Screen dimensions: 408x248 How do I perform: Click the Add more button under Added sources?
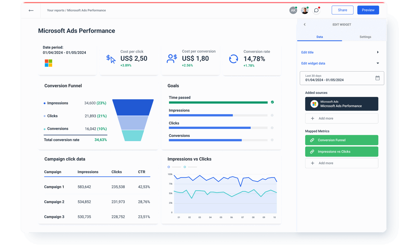click(342, 118)
